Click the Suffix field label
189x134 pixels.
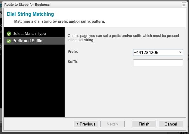point(73,62)
